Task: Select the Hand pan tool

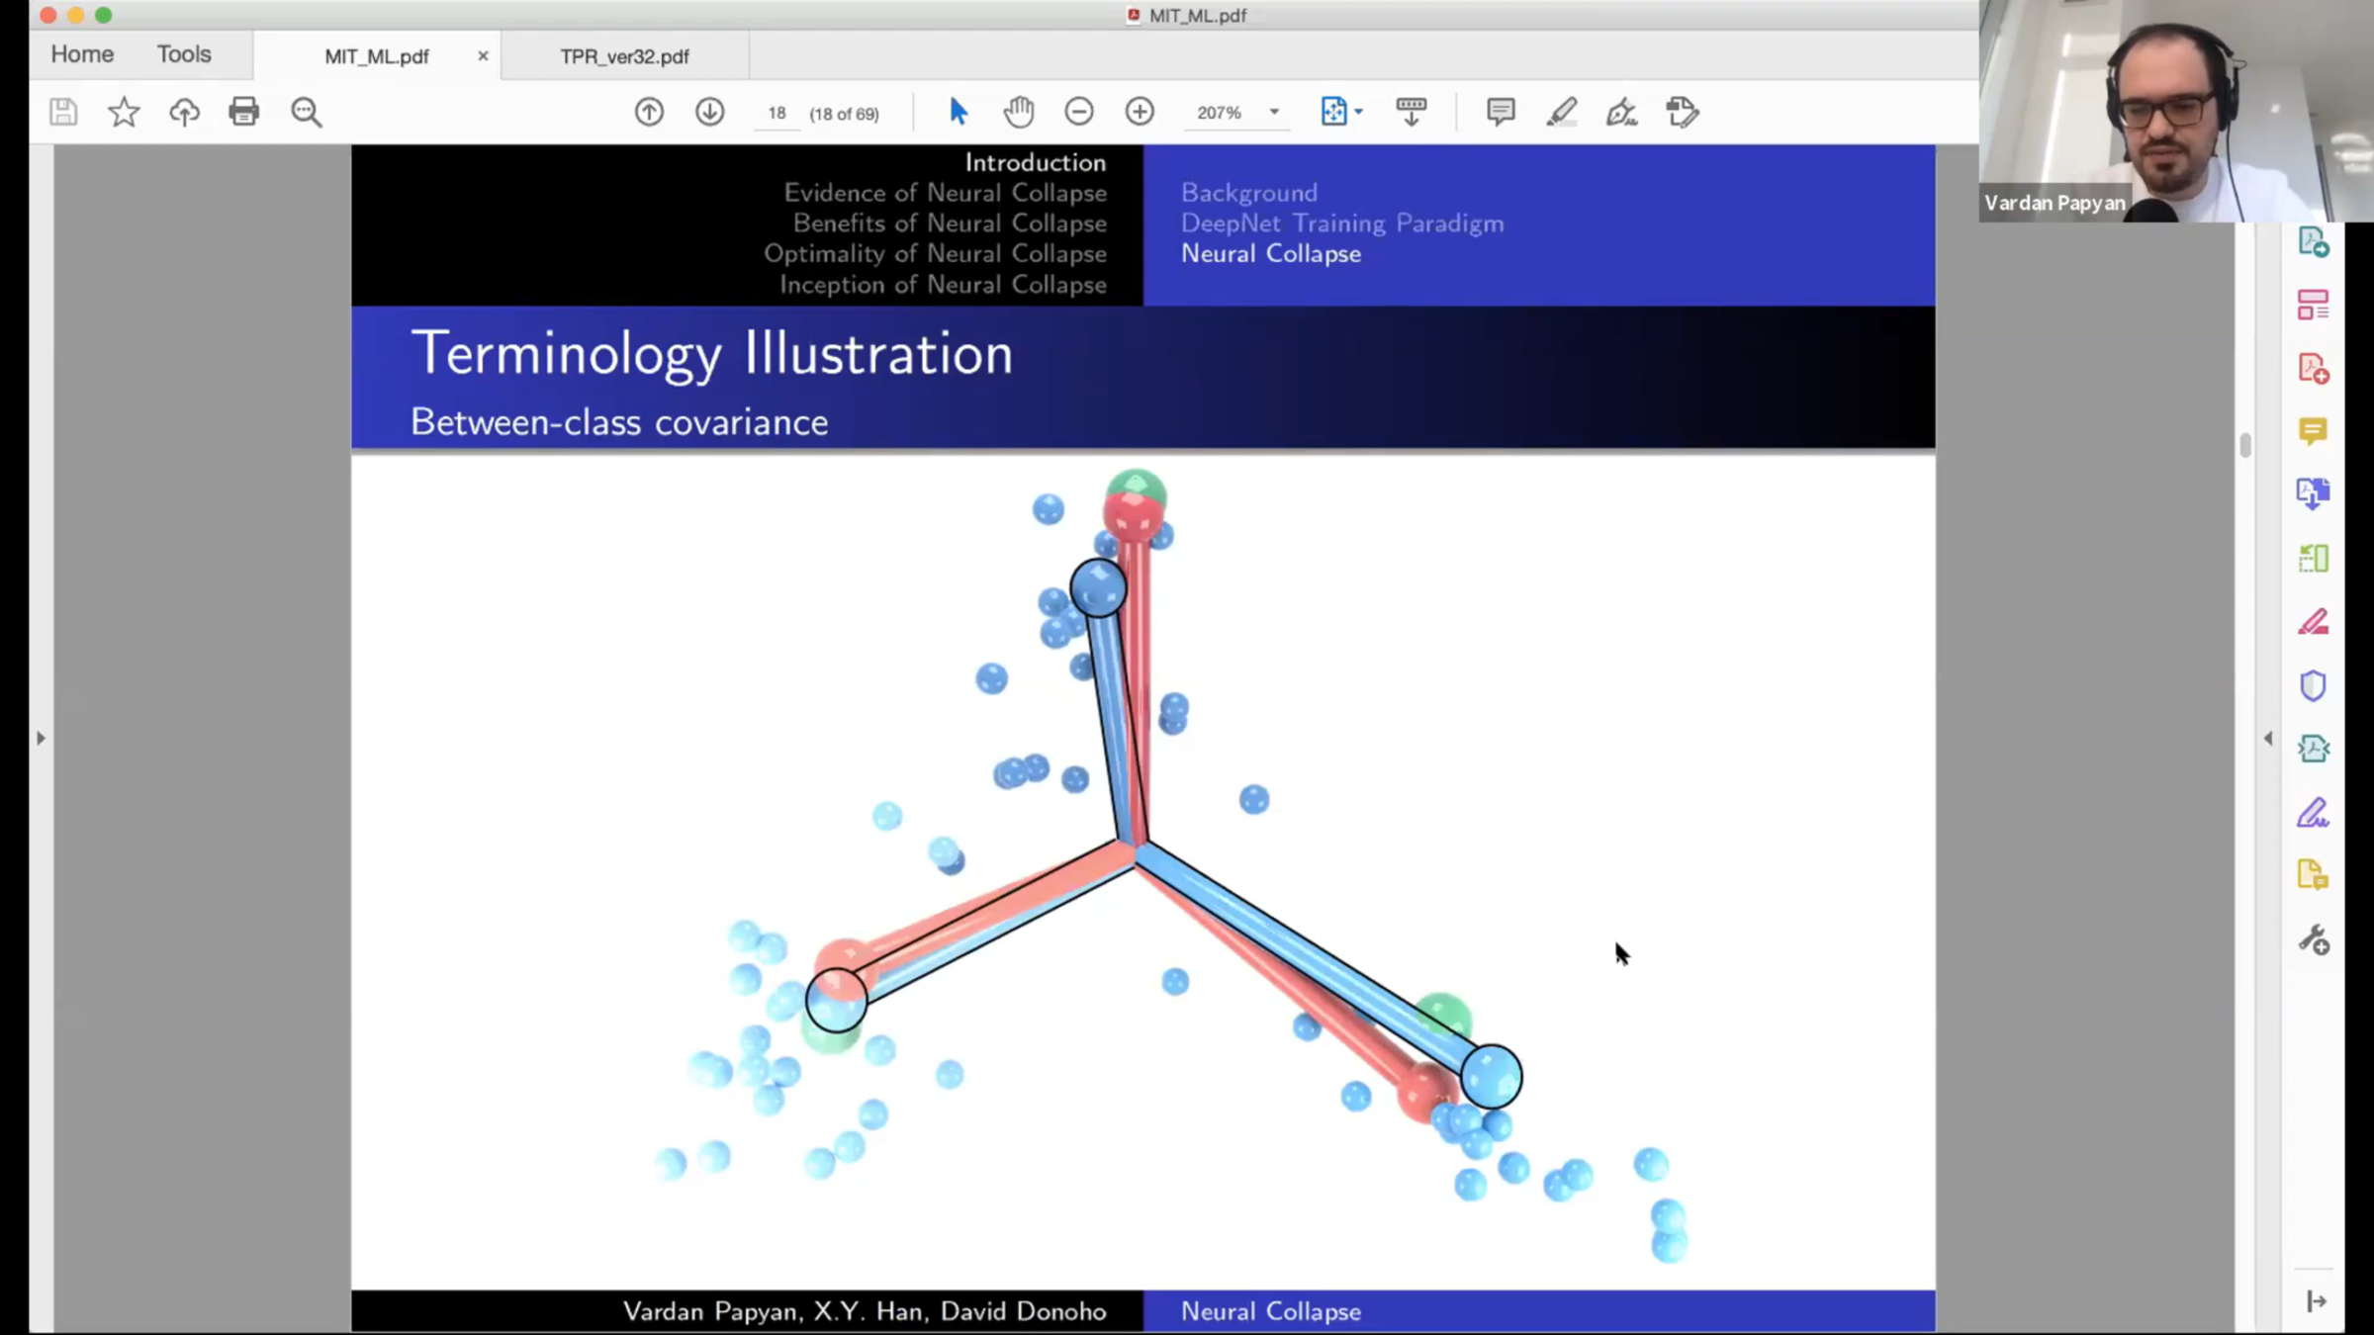Action: [x=1018, y=112]
